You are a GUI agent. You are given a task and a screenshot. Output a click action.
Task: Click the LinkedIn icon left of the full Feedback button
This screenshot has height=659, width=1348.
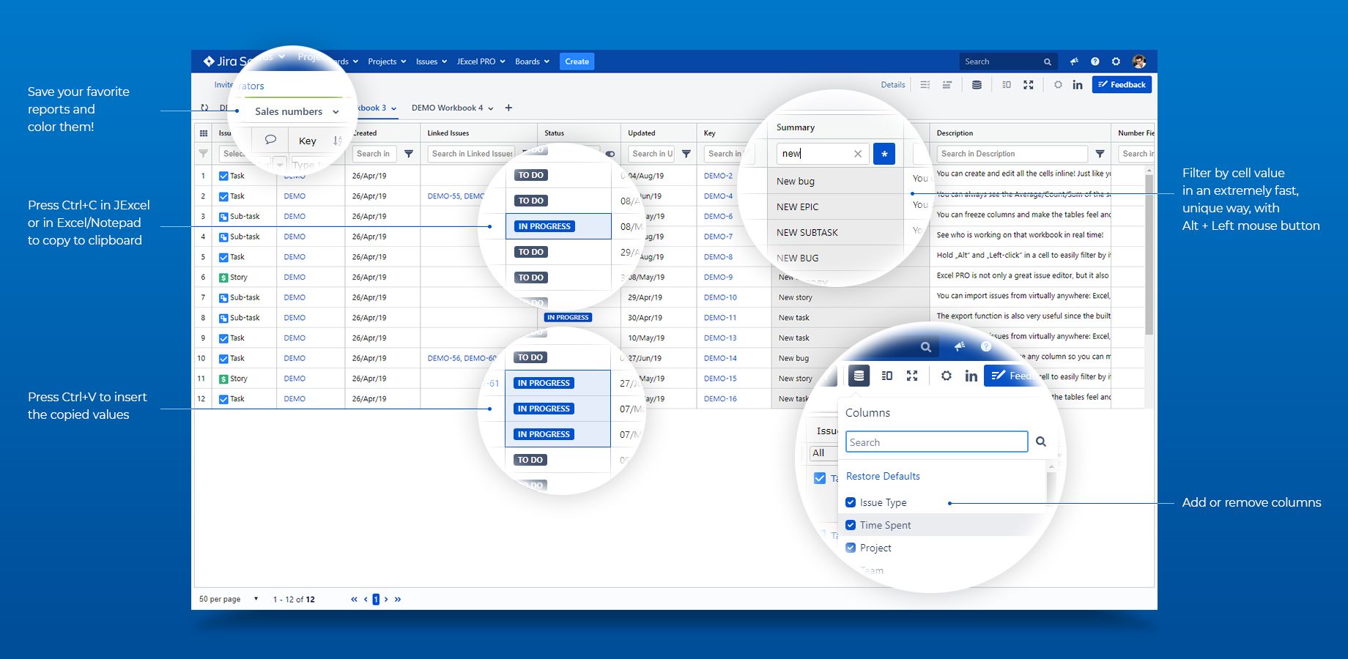tap(1078, 85)
